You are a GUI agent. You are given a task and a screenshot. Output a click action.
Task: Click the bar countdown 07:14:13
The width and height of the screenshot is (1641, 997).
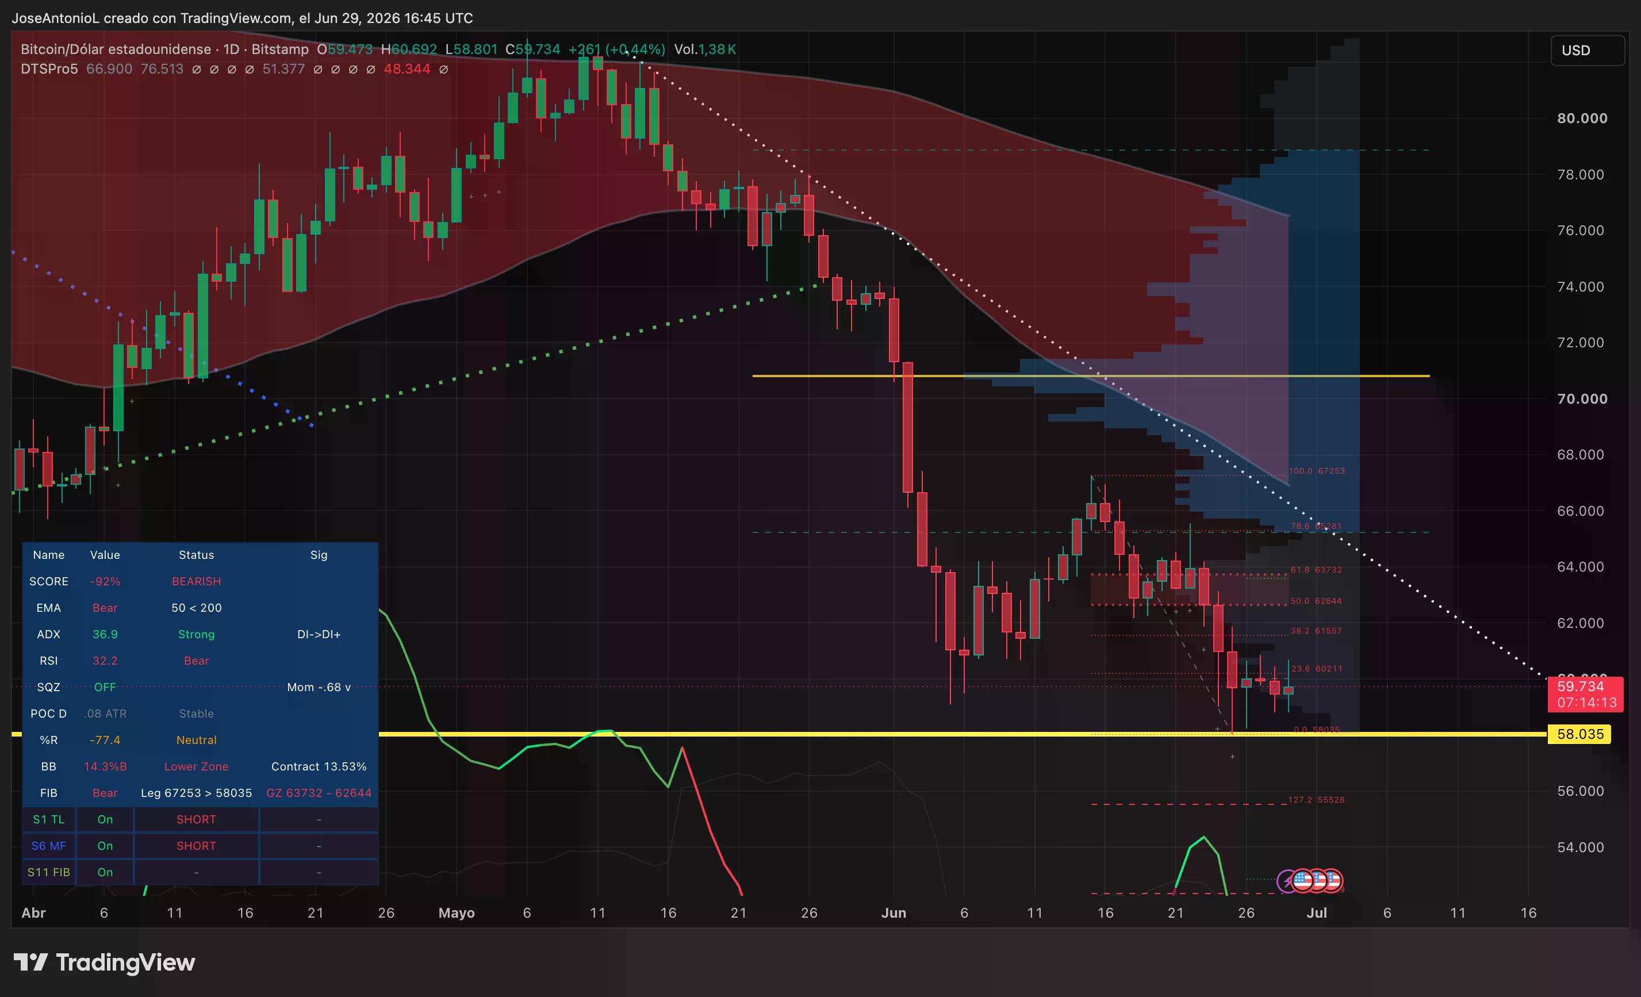point(1586,703)
